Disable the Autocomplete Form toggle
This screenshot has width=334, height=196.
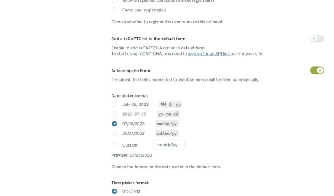[317, 70]
